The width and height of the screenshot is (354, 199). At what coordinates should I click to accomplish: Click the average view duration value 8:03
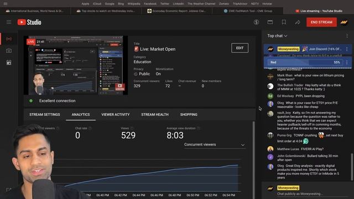click(x=175, y=135)
